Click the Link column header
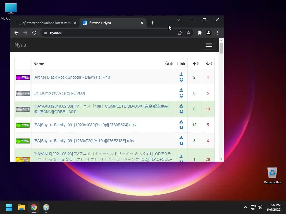The width and height of the screenshot is (286, 214). tap(181, 64)
